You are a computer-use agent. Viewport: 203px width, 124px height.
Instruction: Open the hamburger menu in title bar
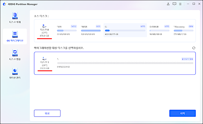pyautogui.click(x=180, y=4)
